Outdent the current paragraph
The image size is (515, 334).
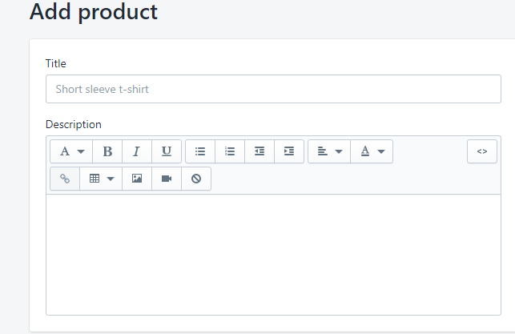(x=260, y=151)
